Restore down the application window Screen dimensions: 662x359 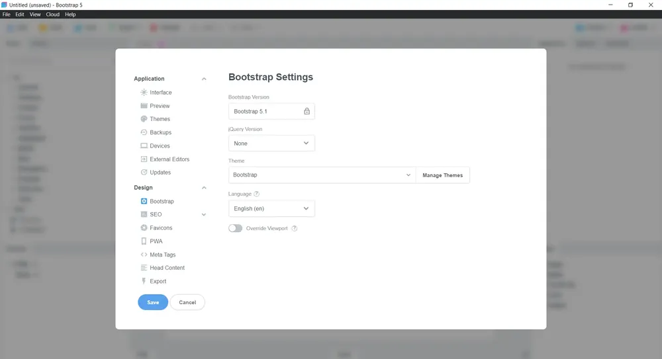coord(630,5)
